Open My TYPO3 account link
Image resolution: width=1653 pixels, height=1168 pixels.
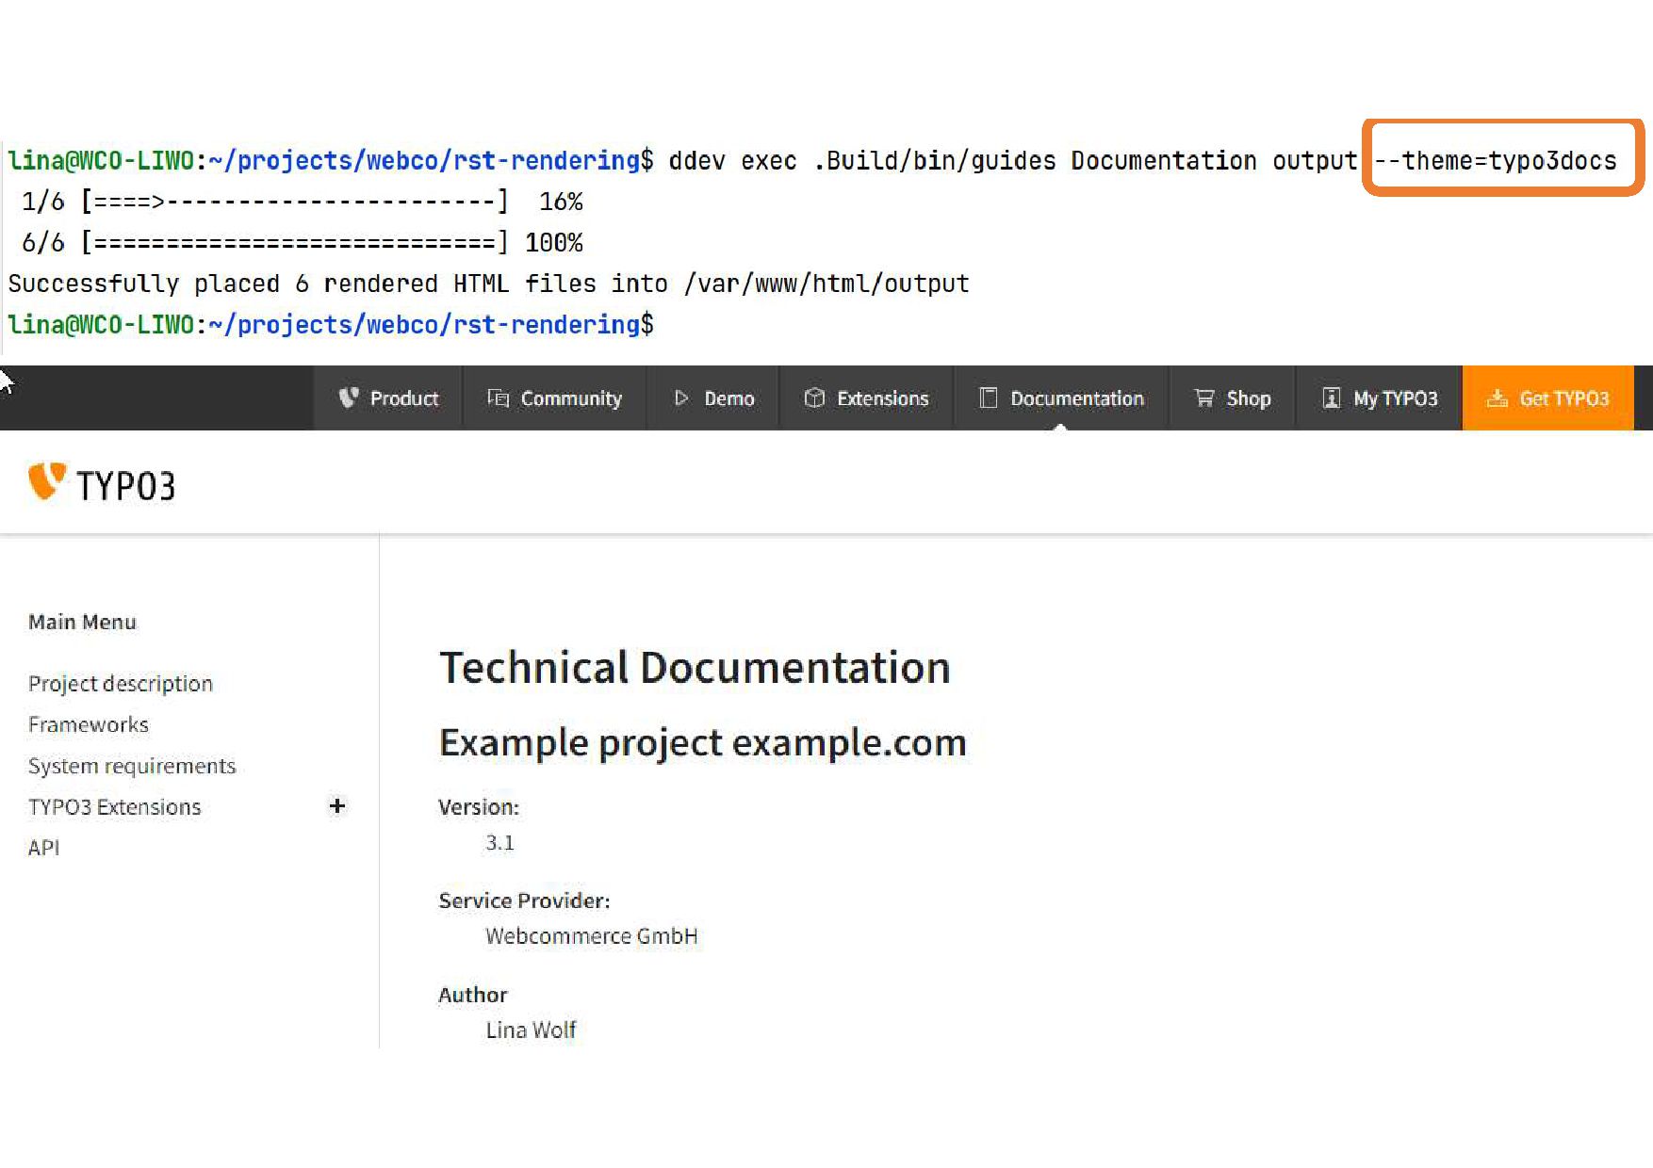[x=1380, y=397]
